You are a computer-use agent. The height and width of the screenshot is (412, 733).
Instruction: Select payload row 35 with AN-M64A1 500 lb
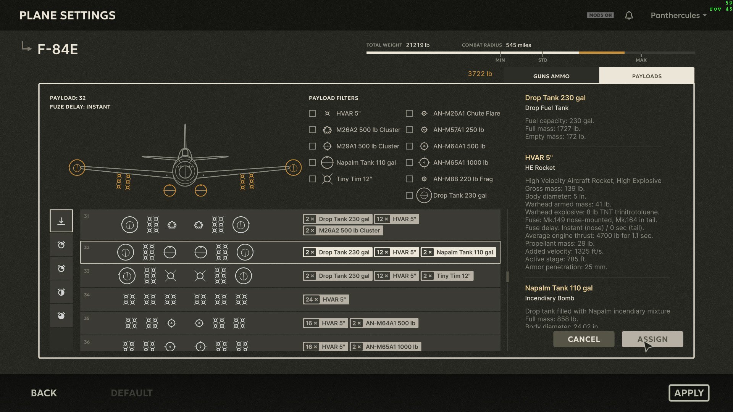coord(290,323)
